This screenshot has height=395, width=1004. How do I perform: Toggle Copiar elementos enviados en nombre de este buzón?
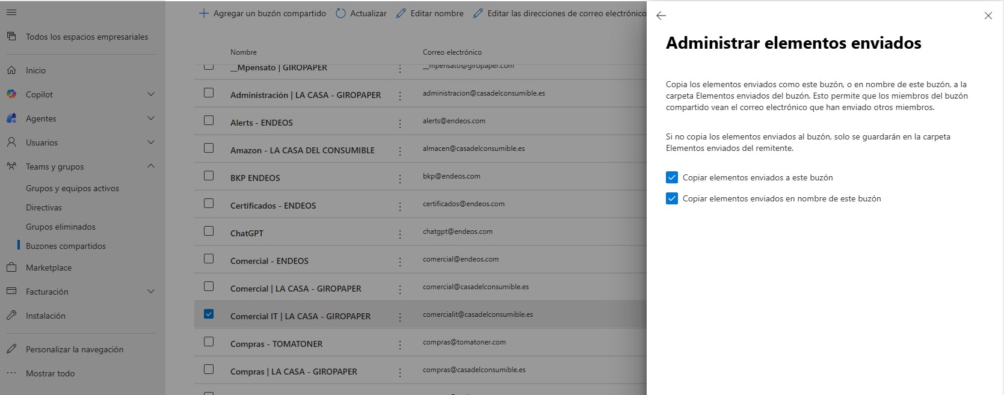[x=672, y=198]
